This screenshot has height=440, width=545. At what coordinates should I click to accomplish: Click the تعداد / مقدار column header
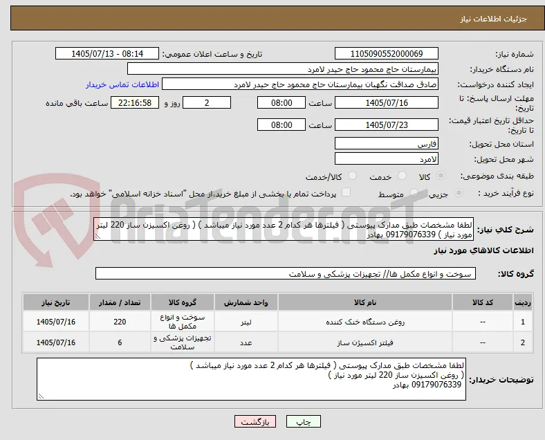click(120, 302)
